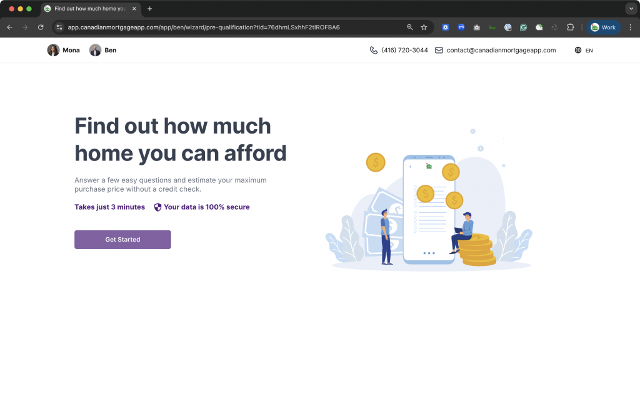Open Chrome's three-dot menu
This screenshot has width=640, height=402.
pyautogui.click(x=629, y=27)
